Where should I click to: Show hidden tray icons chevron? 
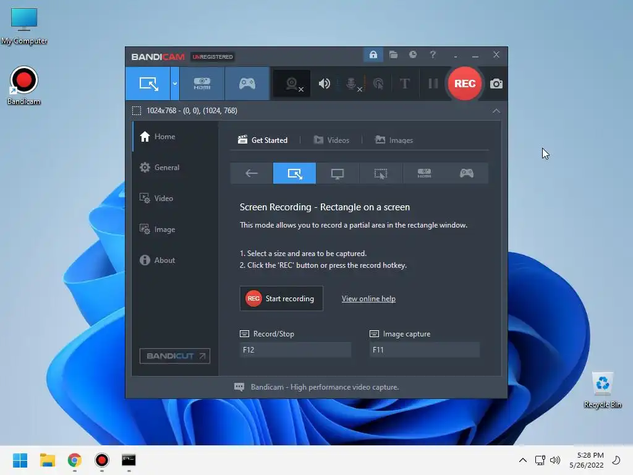[x=522, y=460]
